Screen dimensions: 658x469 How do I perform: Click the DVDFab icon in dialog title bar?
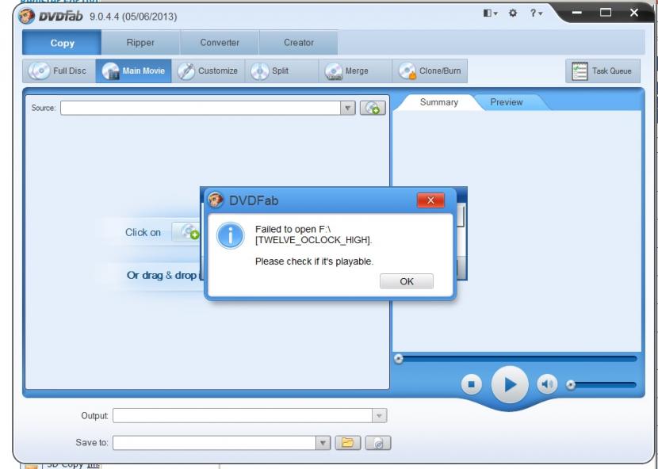click(216, 200)
